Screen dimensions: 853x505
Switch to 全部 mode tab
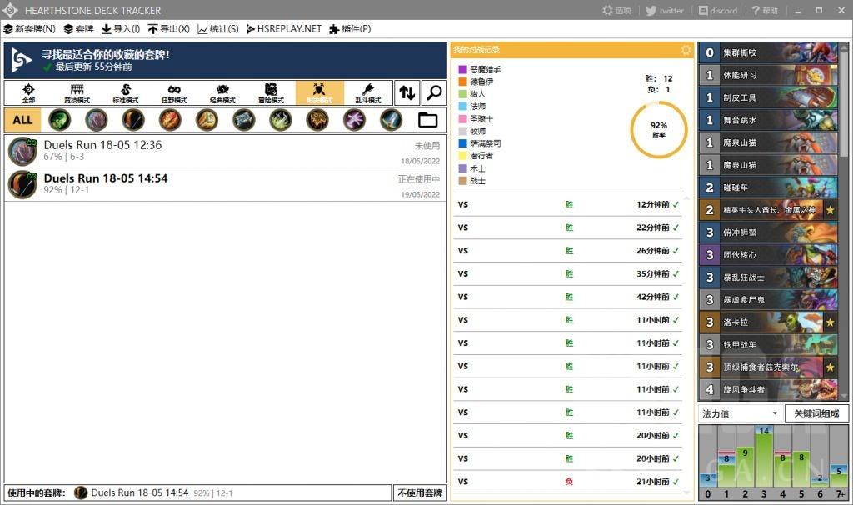(x=28, y=93)
